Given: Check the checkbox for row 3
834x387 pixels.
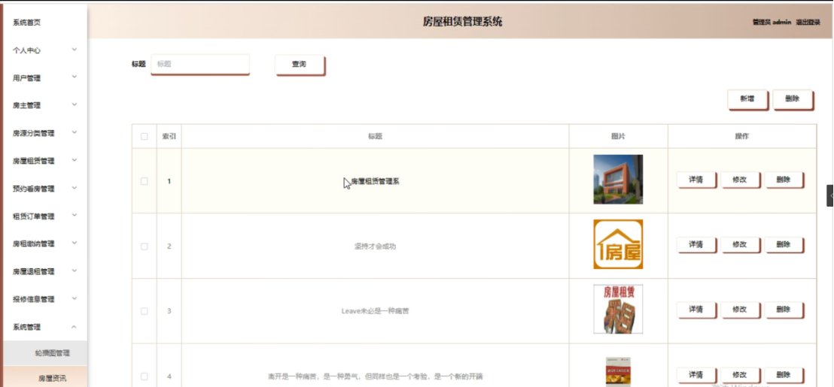Looking at the screenshot, I should (144, 311).
